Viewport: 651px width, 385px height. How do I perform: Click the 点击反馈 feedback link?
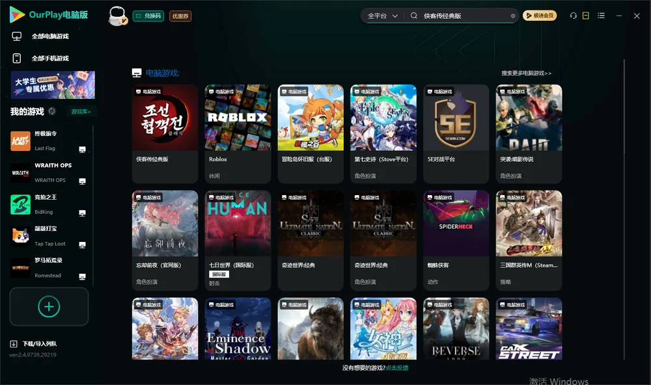click(397, 368)
